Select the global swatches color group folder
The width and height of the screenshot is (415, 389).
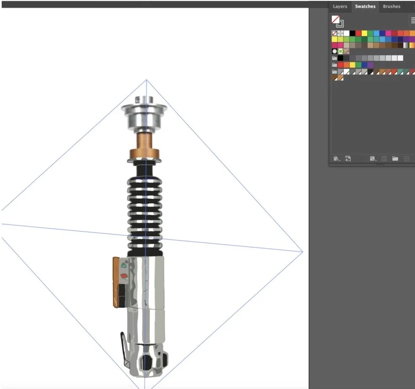tap(335, 72)
